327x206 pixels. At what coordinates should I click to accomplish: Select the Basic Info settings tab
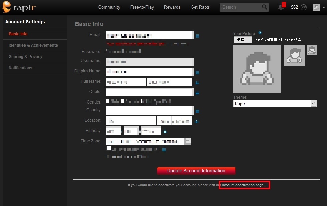35,34
